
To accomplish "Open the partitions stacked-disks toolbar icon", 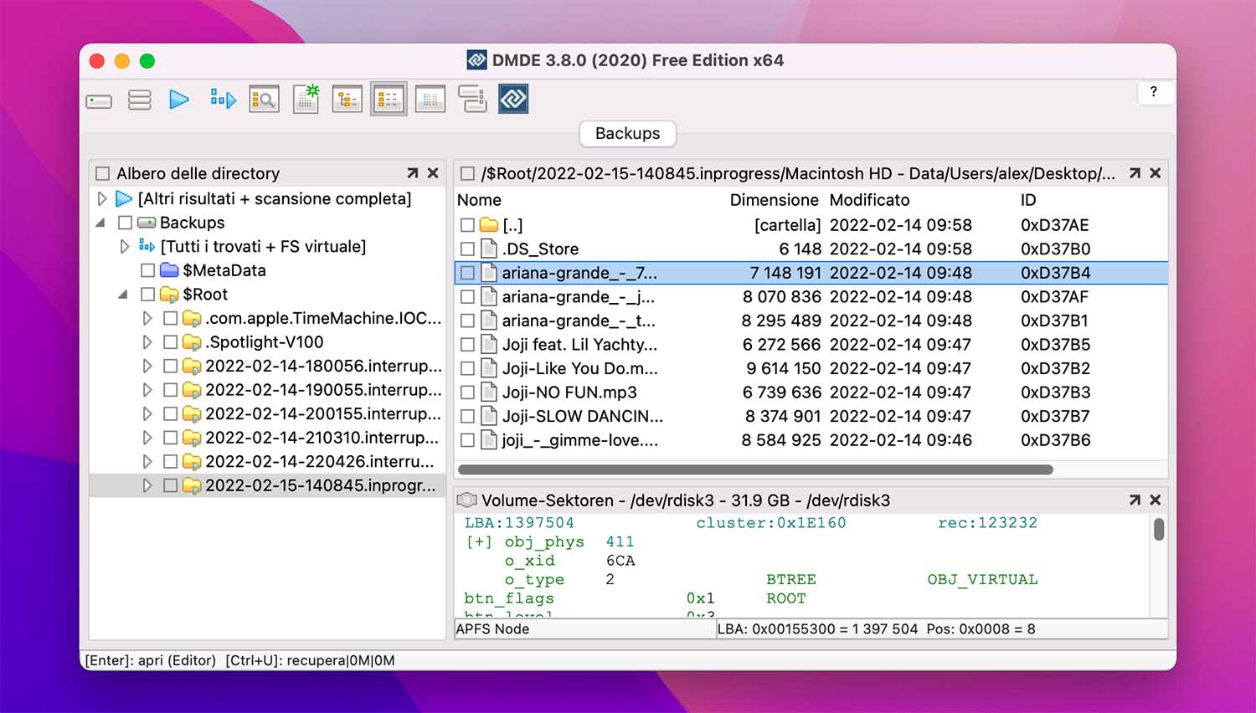I will [x=140, y=100].
